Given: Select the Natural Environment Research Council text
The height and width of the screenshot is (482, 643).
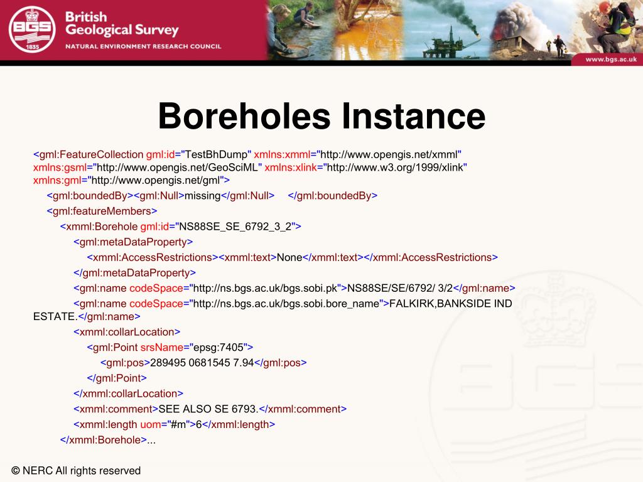Looking at the screenshot, I should [x=143, y=46].
